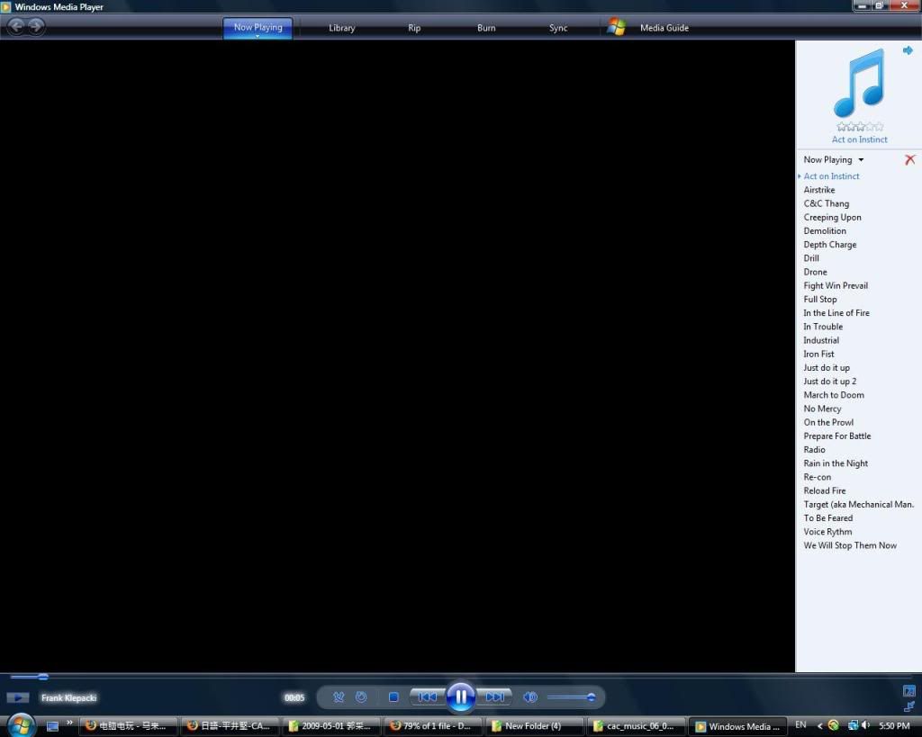922x737 pixels.
Task: Mute the volume speaker icon
Action: (x=530, y=697)
